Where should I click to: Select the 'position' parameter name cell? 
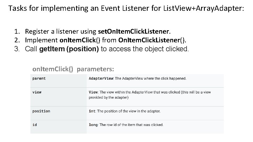click(x=41, y=111)
